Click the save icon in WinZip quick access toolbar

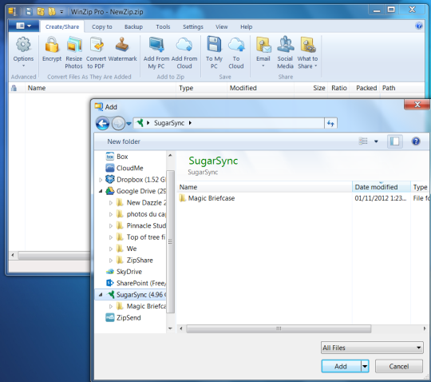[30, 11]
